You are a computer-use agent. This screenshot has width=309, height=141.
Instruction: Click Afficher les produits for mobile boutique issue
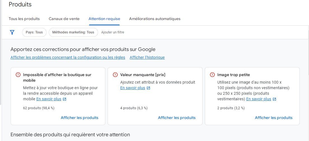pyautogui.click(x=80, y=118)
